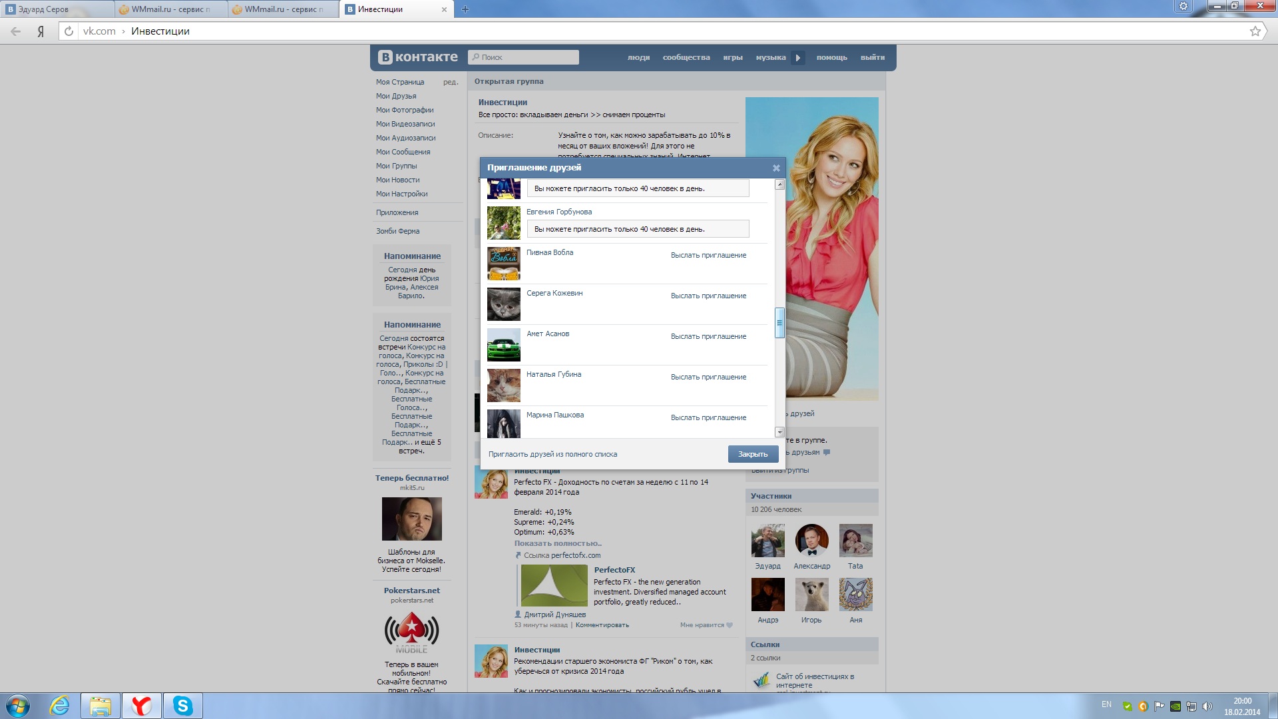The width and height of the screenshot is (1278, 719).
Task: Open Skype from taskbar
Action: click(182, 706)
